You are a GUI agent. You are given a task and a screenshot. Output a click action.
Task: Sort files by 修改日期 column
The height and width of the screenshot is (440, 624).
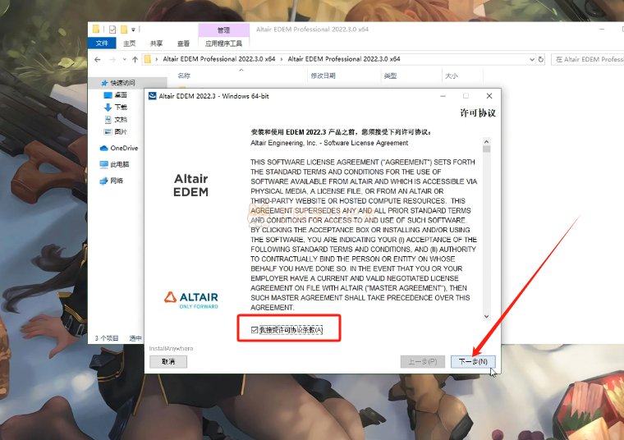point(323,76)
